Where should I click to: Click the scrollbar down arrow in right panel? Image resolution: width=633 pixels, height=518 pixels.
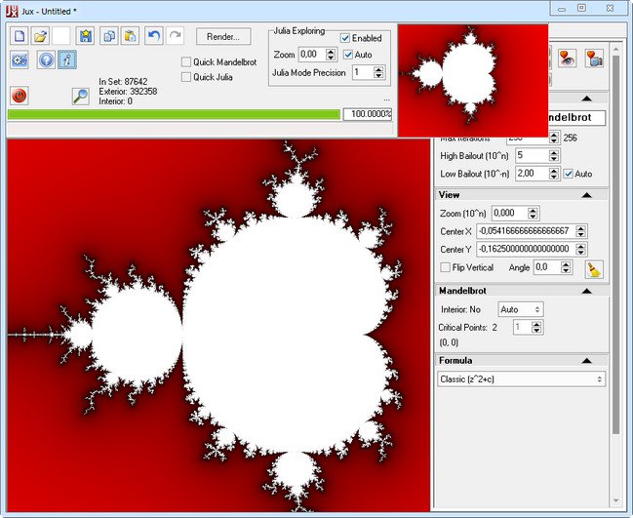tap(615, 501)
